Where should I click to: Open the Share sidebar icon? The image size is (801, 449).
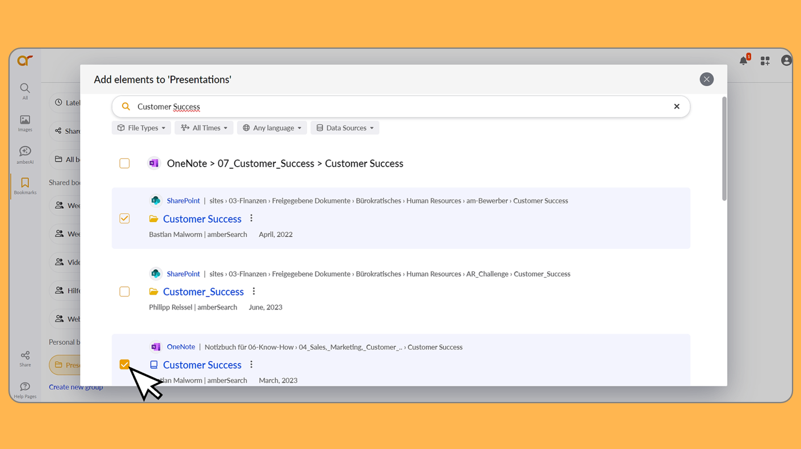coord(25,359)
